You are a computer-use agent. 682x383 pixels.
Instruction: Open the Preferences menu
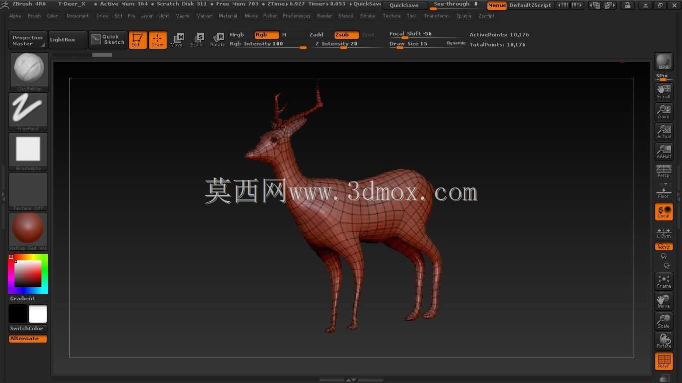click(x=297, y=16)
